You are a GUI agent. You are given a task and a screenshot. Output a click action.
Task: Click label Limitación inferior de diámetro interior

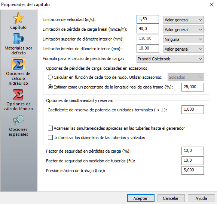[x=82, y=49]
